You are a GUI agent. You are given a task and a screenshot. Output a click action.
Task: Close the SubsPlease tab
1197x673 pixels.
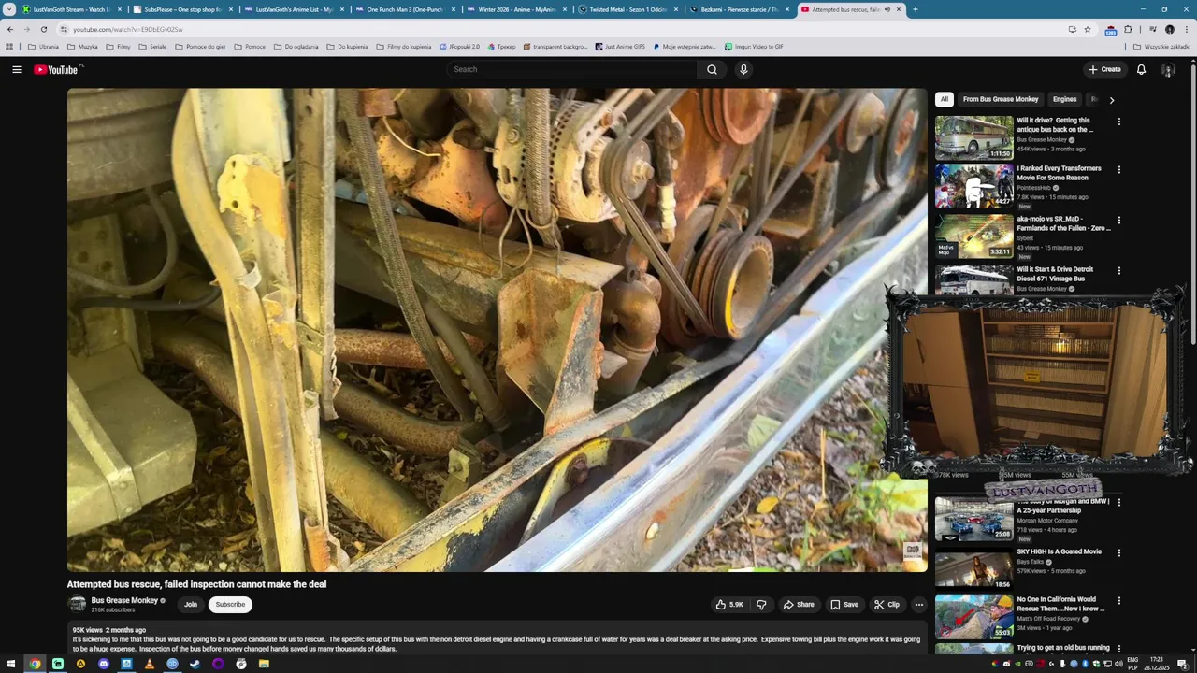(231, 9)
